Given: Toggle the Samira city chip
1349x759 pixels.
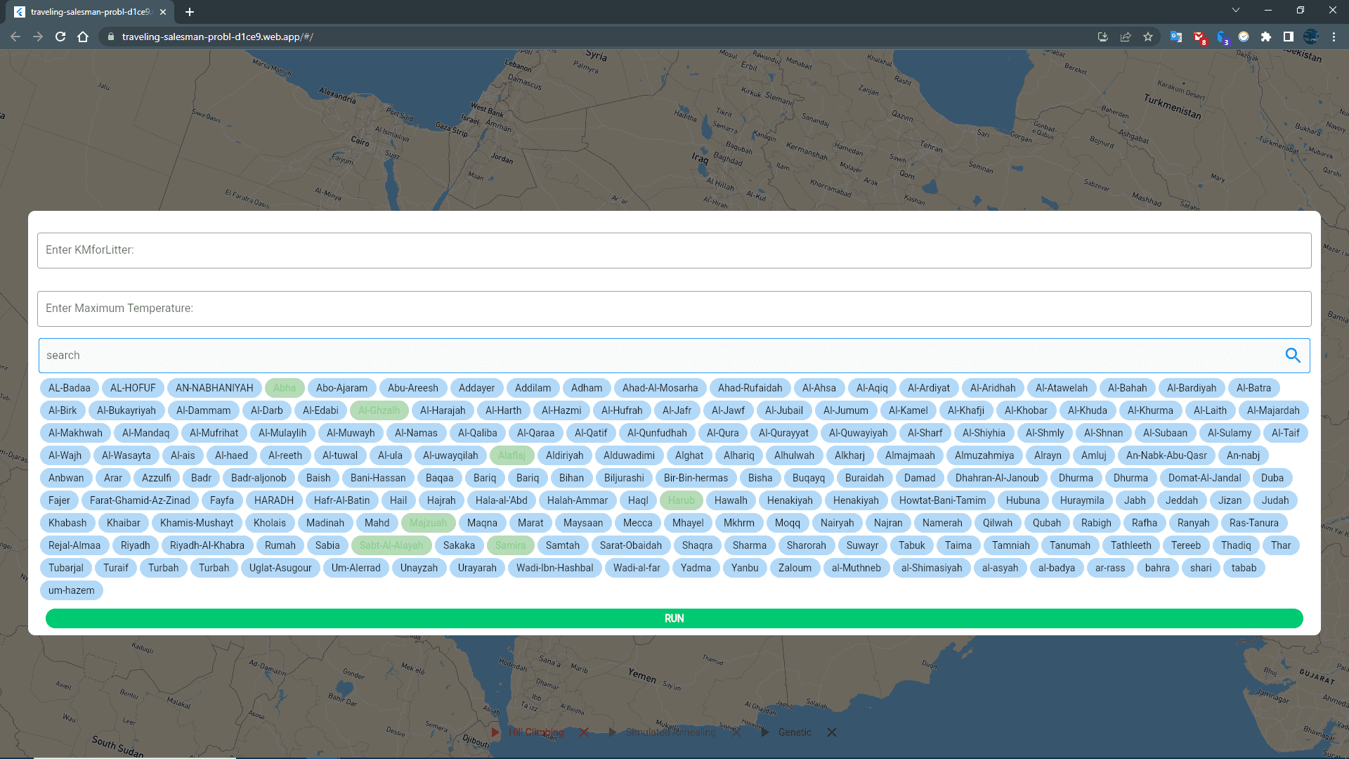Looking at the screenshot, I should click(x=510, y=545).
